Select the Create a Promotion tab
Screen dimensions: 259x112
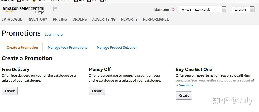pyautogui.click(x=22, y=48)
